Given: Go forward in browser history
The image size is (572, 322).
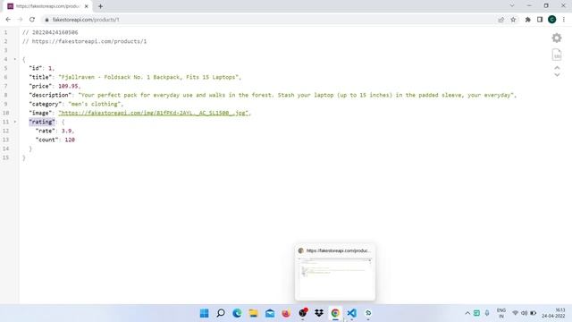Looking at the screenshot, I should [x=20, y=20].
